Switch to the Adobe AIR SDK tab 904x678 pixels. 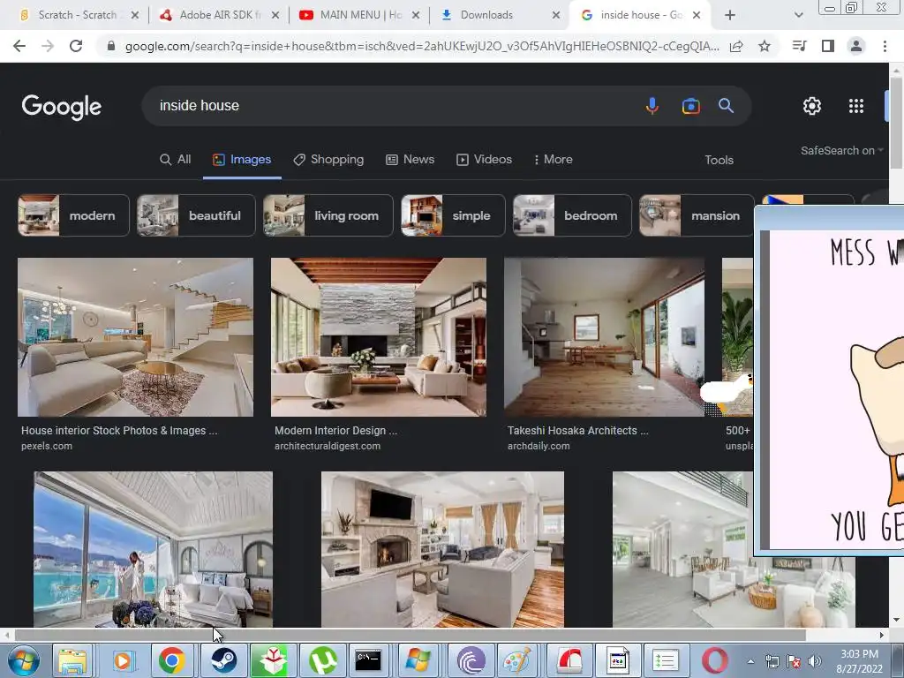click(x=218, y=15)
